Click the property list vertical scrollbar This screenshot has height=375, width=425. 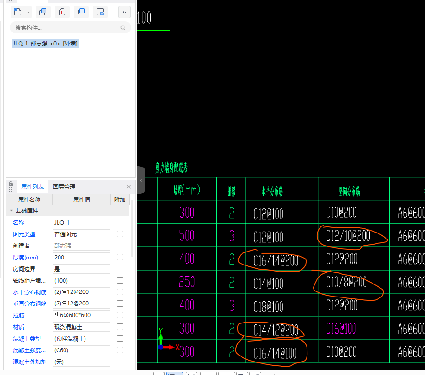pos(132,228)
